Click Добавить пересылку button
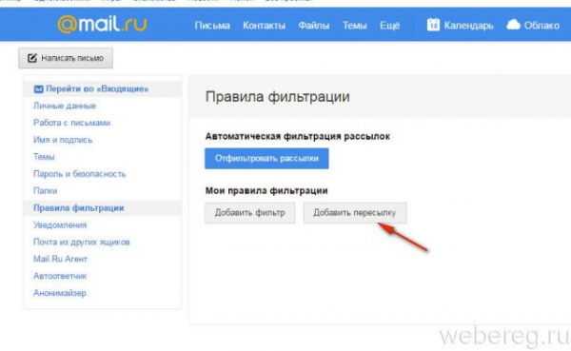 tap(355, 213)
